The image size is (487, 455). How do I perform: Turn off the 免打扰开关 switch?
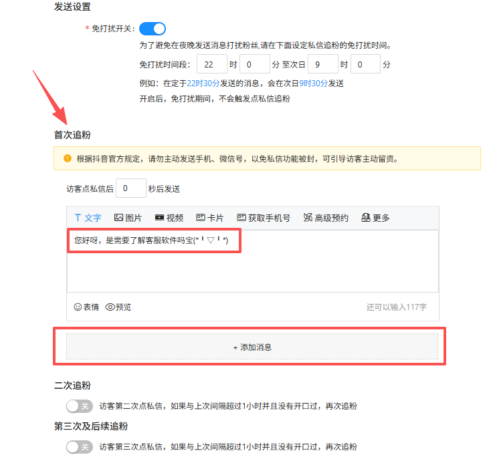tap(153, 29)
